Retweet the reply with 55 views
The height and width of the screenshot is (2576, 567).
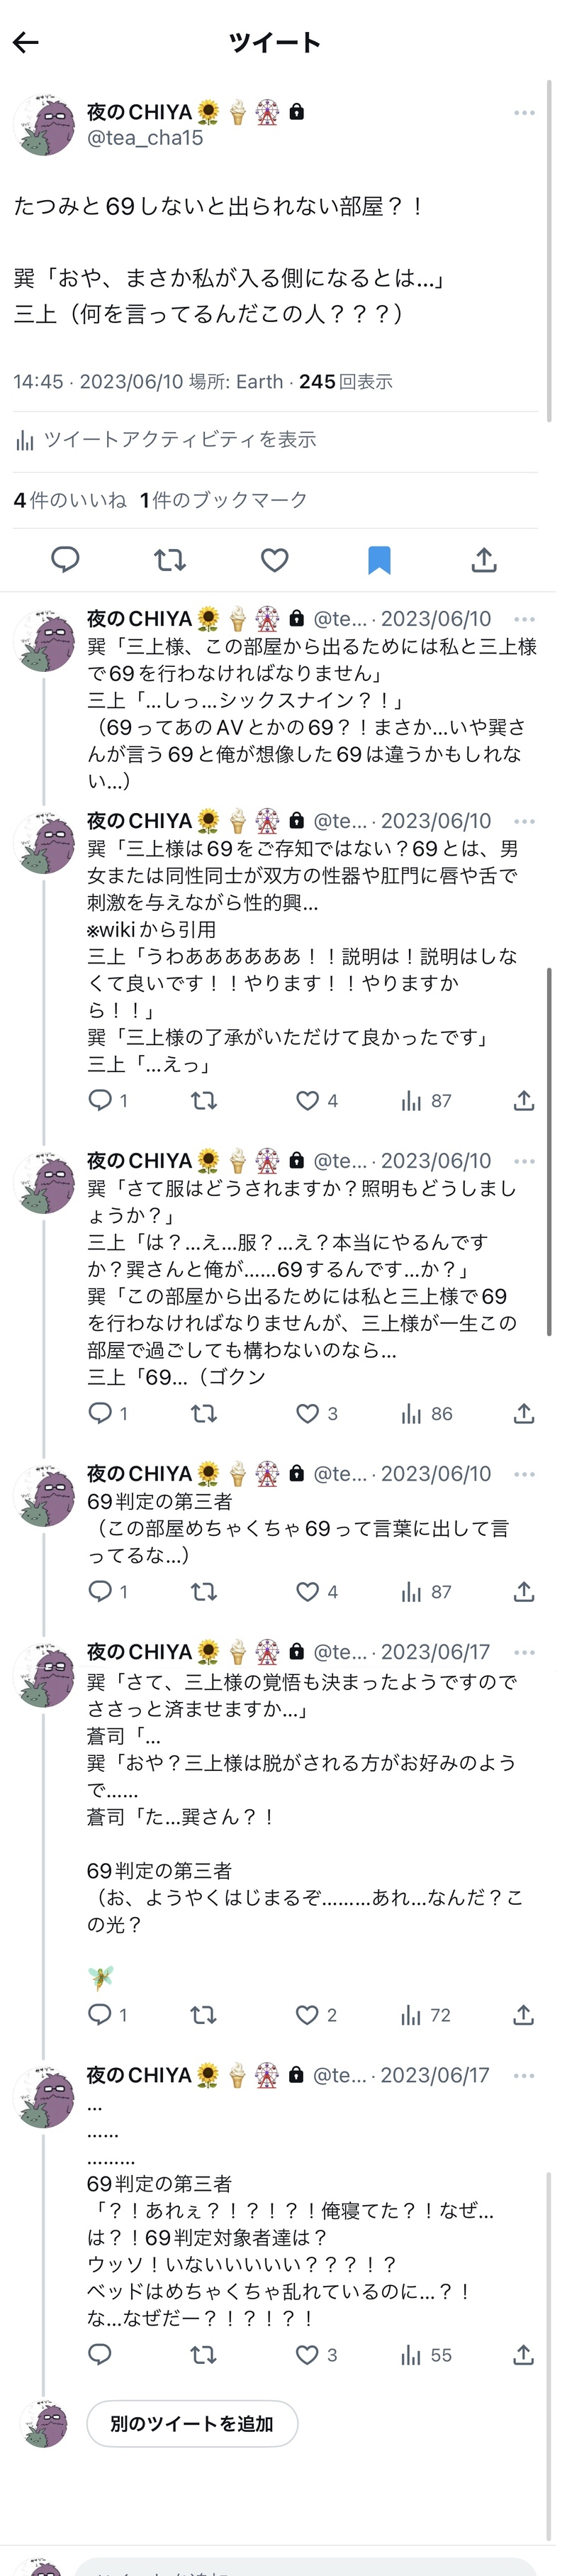(x=203, y=2355)
